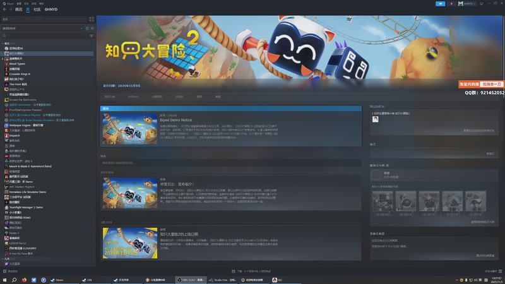Go forward with the right arrow in navigation
505x284 pixels.
(11, 9)
